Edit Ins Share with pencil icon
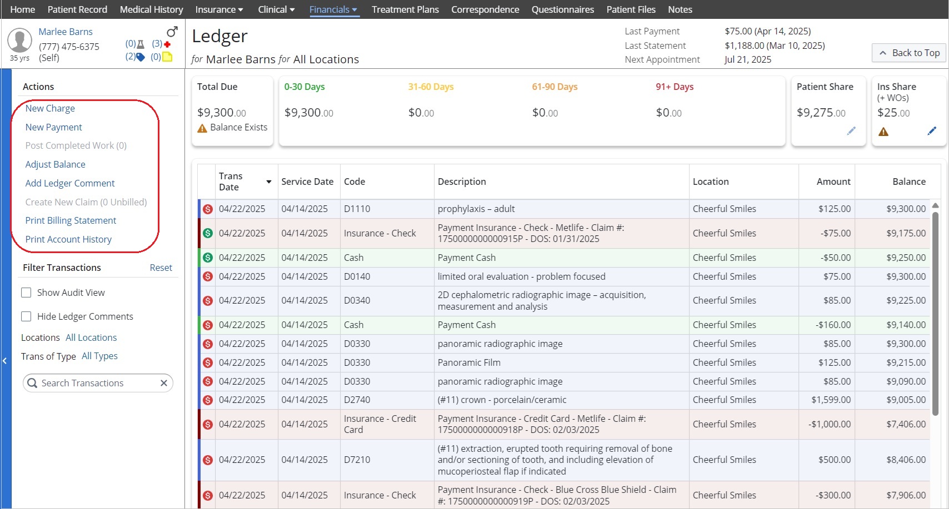Image resolution: width=949 pixels, height=509 pixels. [x=932, y=131]
